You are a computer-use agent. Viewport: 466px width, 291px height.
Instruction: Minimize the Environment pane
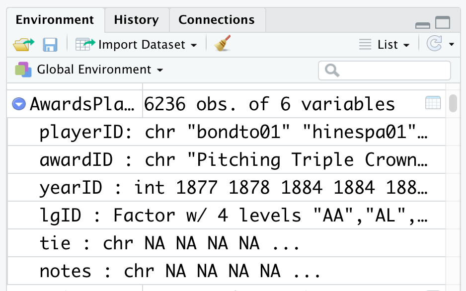(423, 24)
